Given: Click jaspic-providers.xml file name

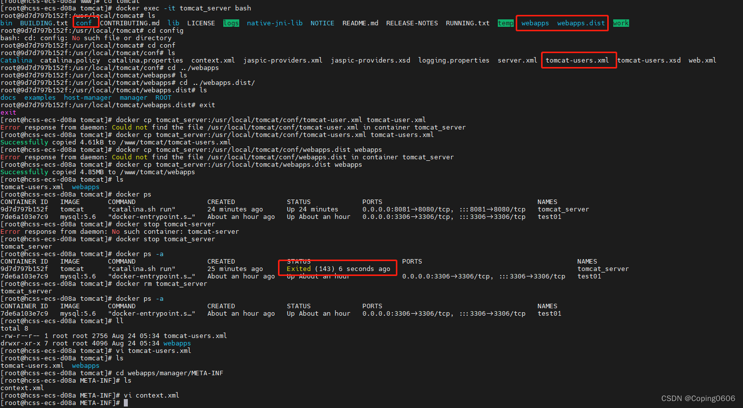Looking at the screenshot, I should pos(282,61).
